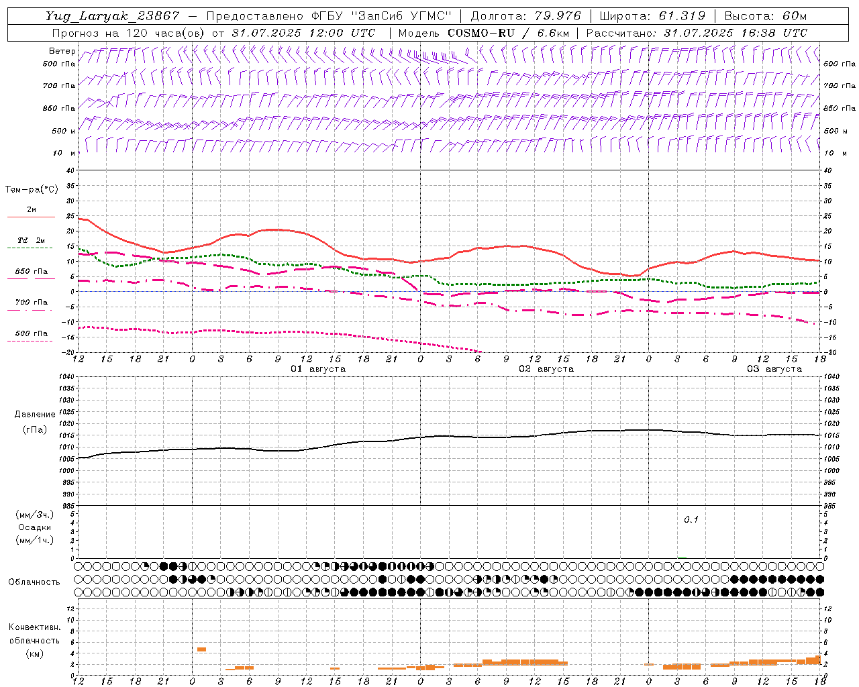859x687 pixels.
Task: Click the (гПа) unit label under Давление
Action: point(35,429)
